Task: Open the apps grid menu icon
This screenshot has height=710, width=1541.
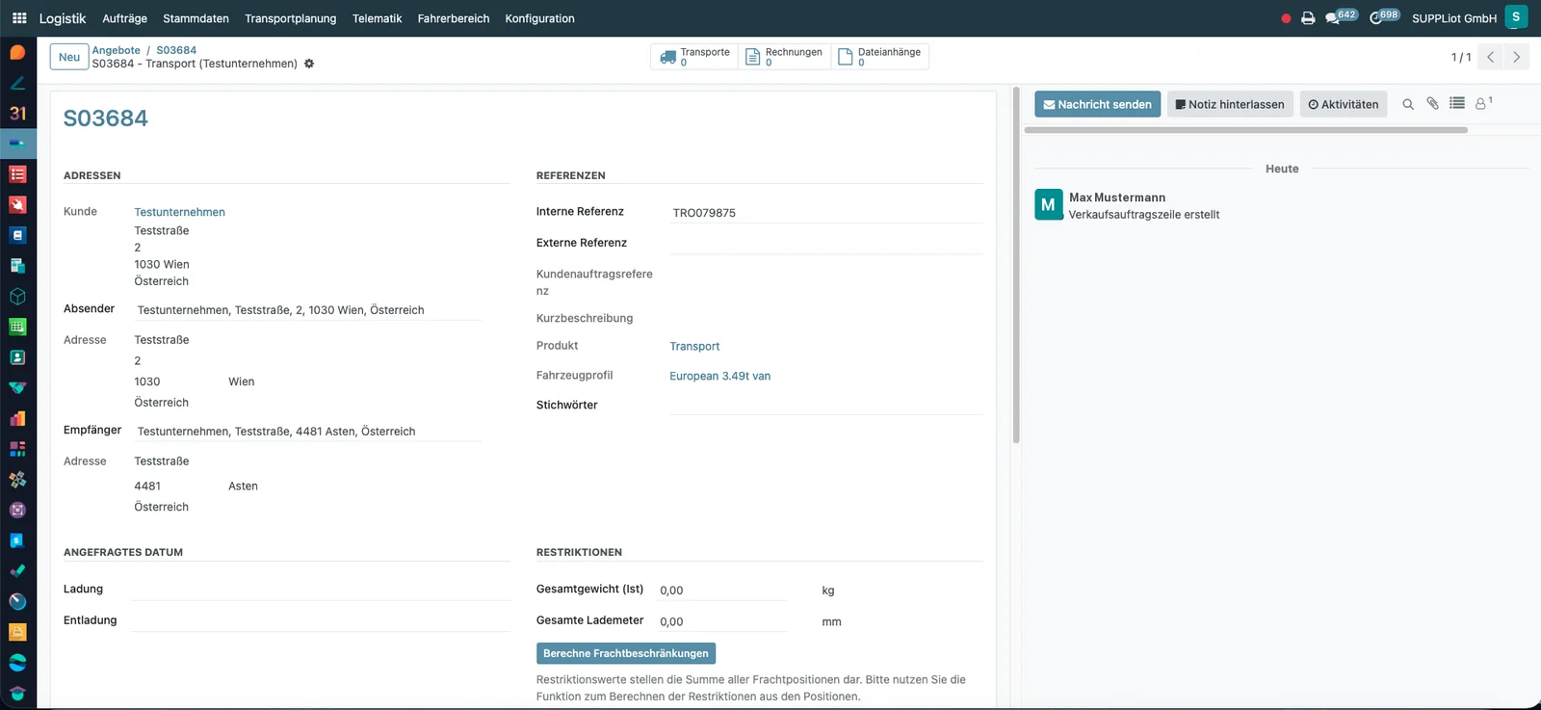Action: pos(19,18)
